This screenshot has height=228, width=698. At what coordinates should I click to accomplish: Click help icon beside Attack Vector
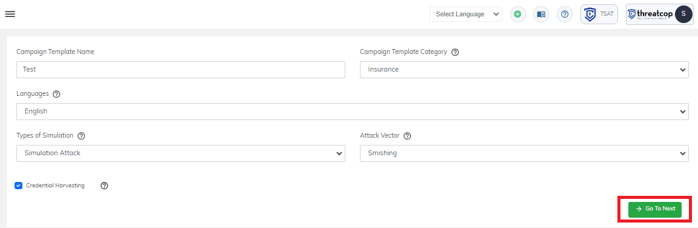click(x=407, y=136)
